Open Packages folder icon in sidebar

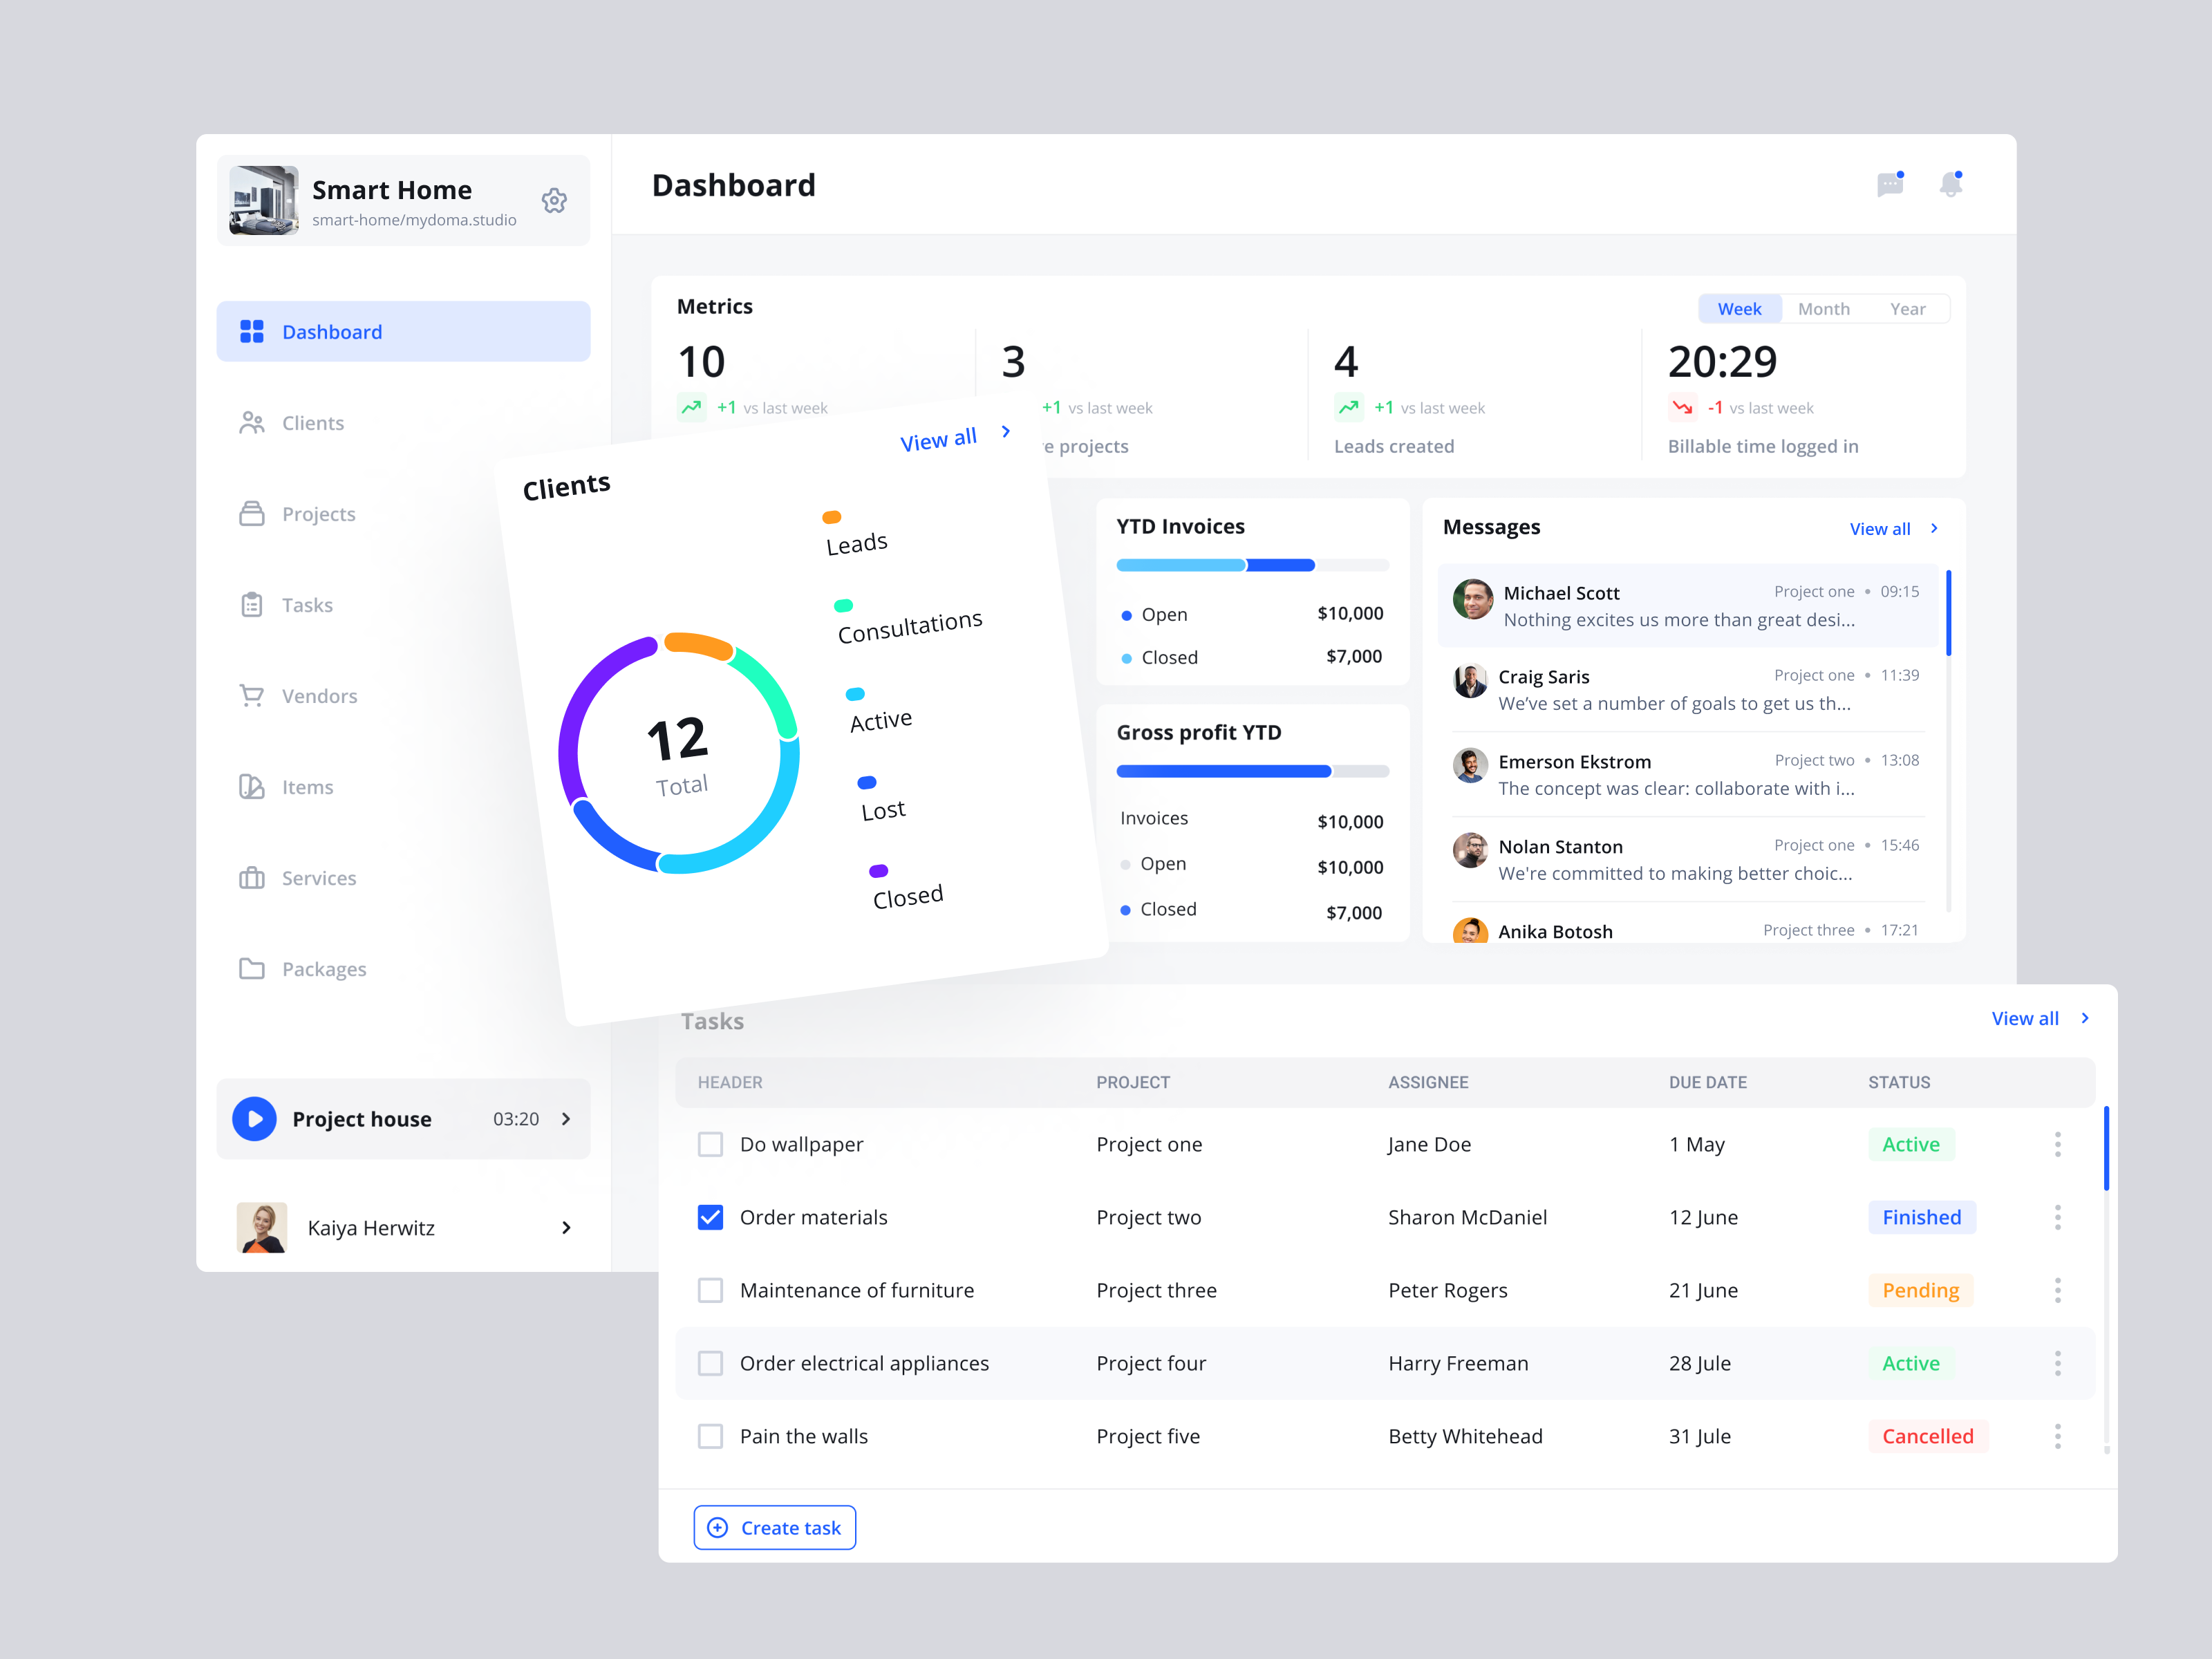point(252,969)
